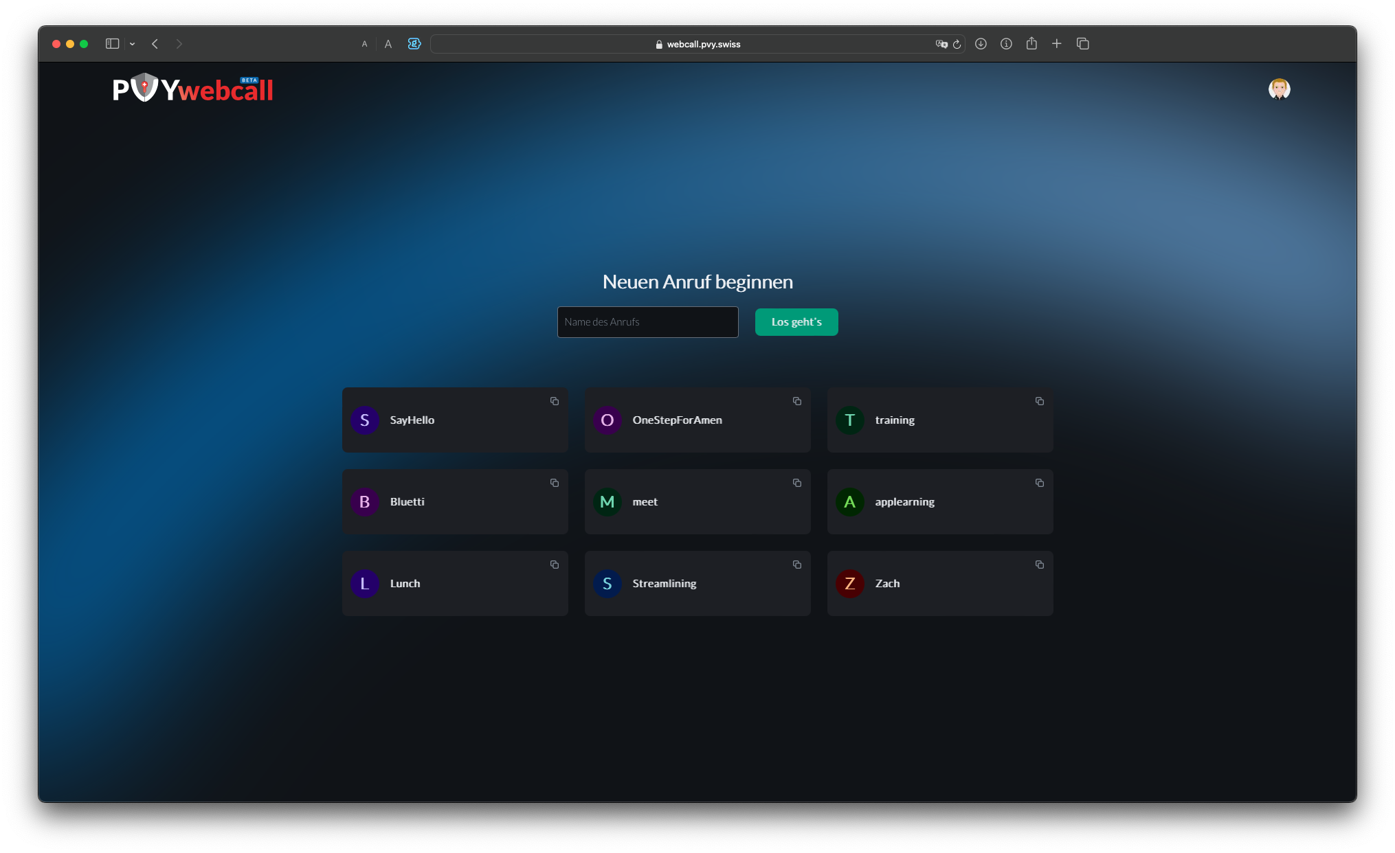Open the Streamlining call card

(697, 583)
